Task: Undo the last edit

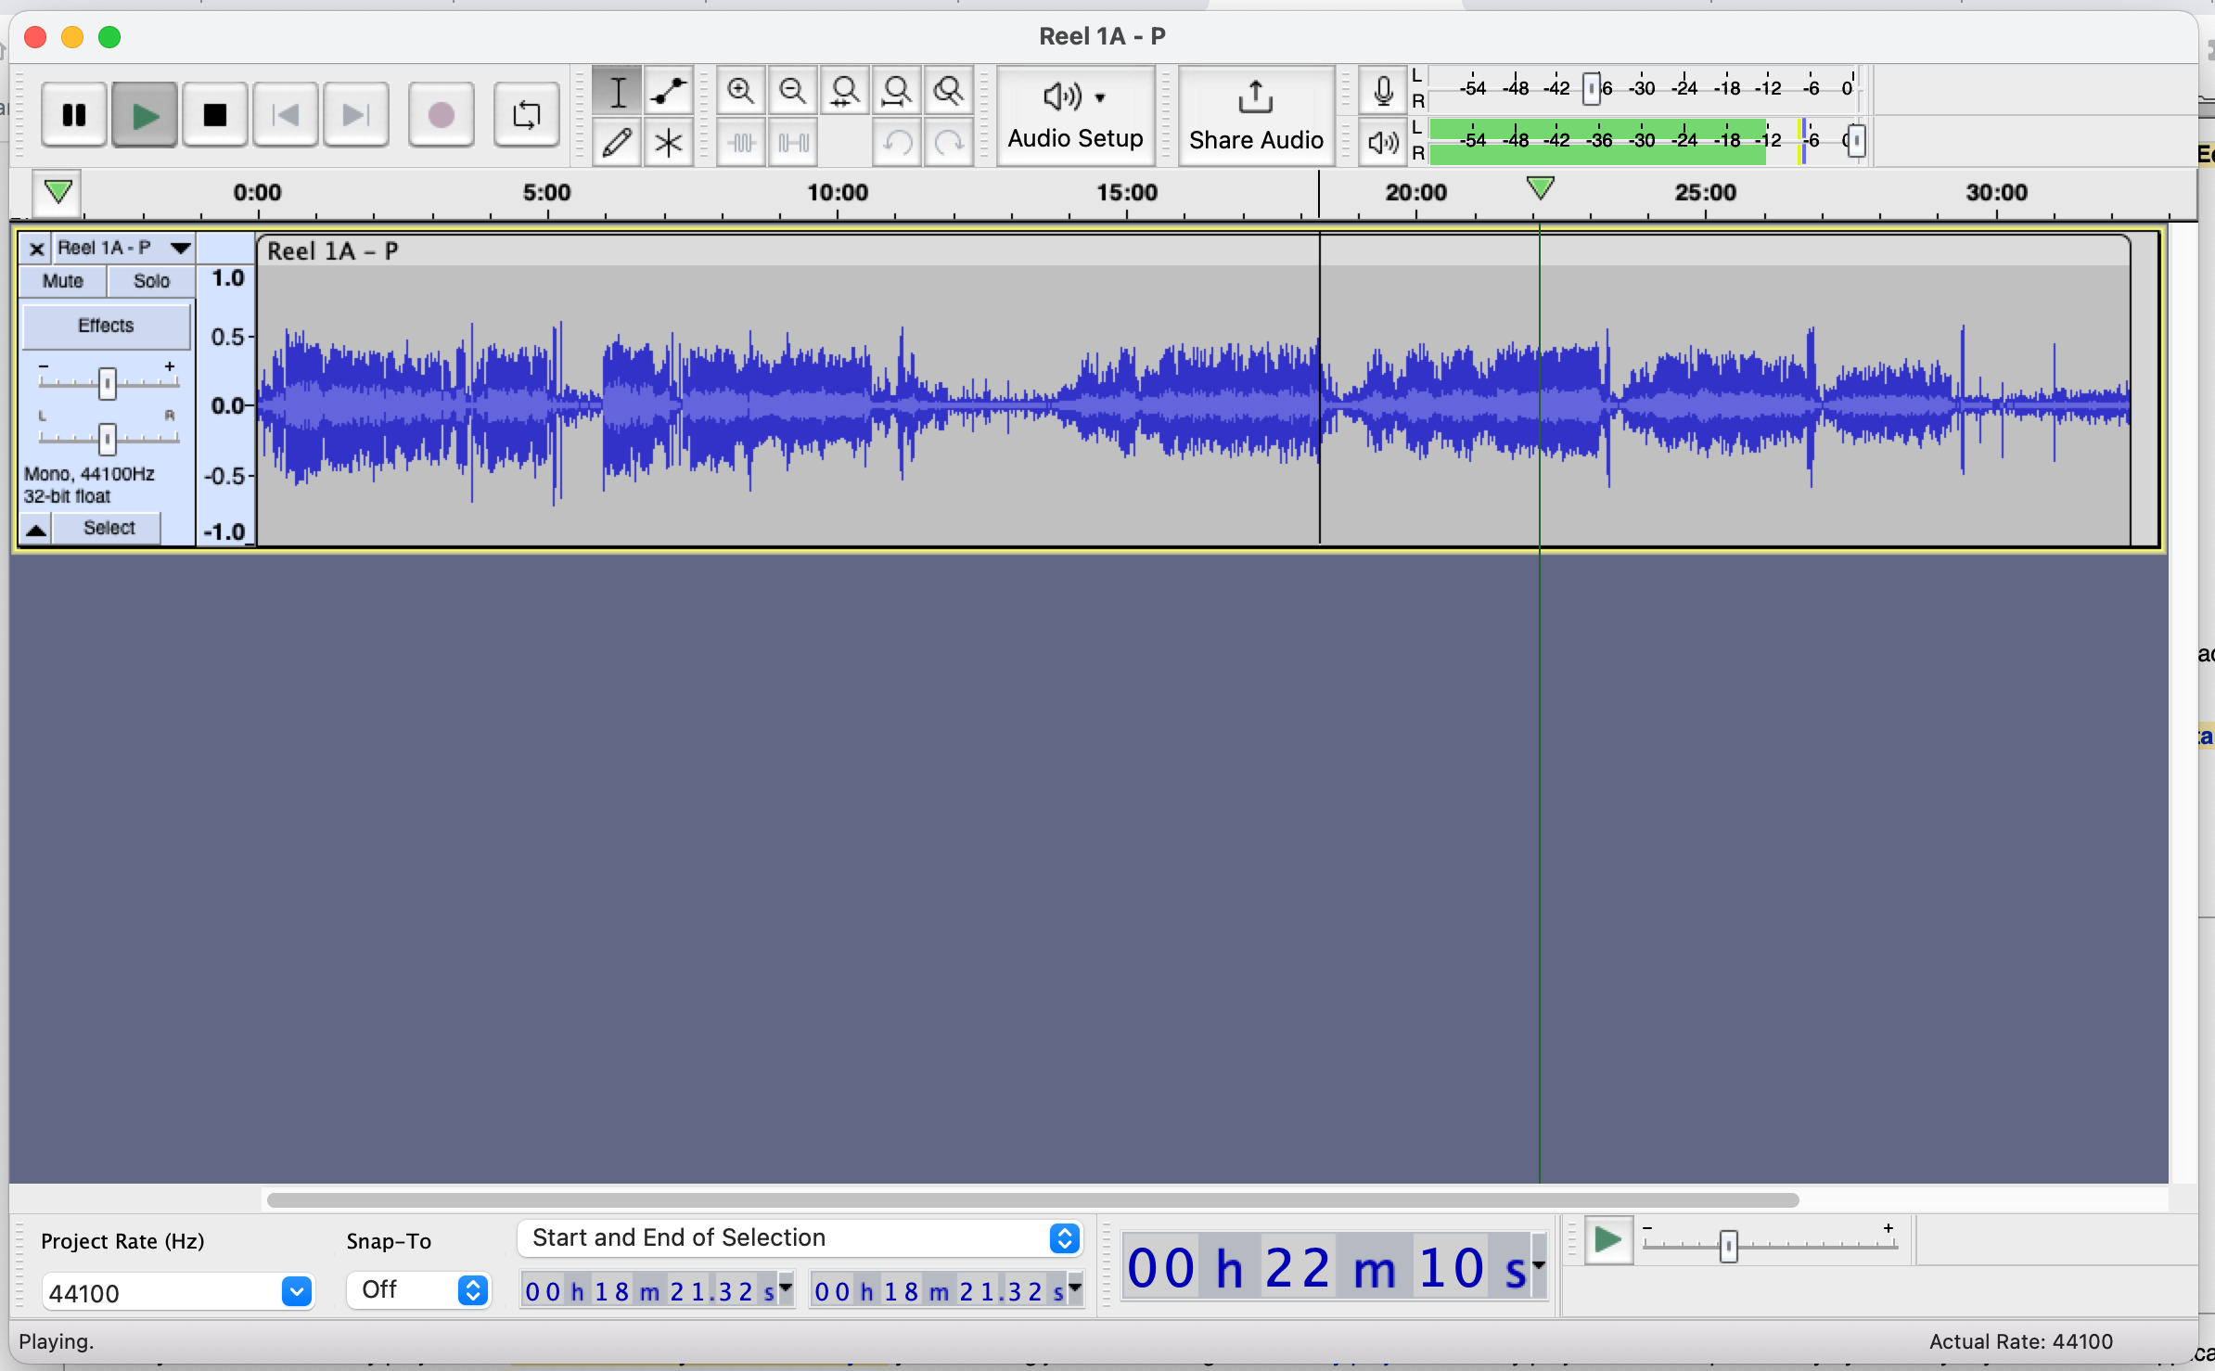Action: 896,142
